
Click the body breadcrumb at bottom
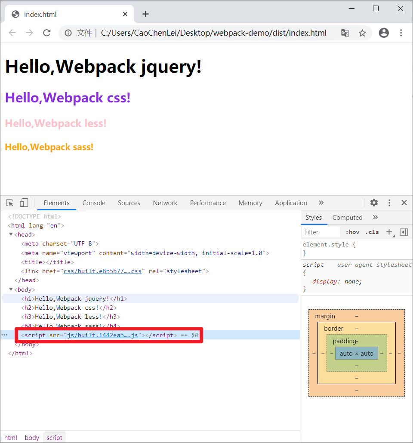32,438
